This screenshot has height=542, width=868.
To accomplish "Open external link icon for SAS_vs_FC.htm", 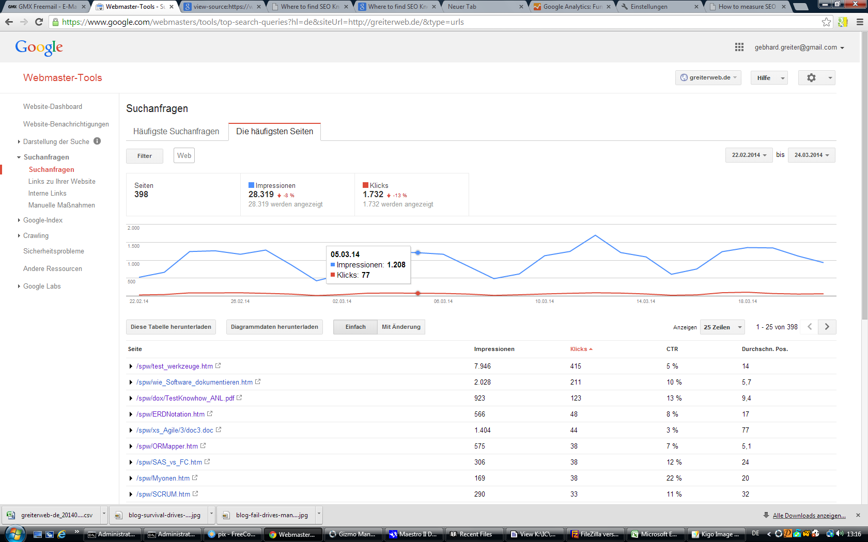I will point(207,461).
